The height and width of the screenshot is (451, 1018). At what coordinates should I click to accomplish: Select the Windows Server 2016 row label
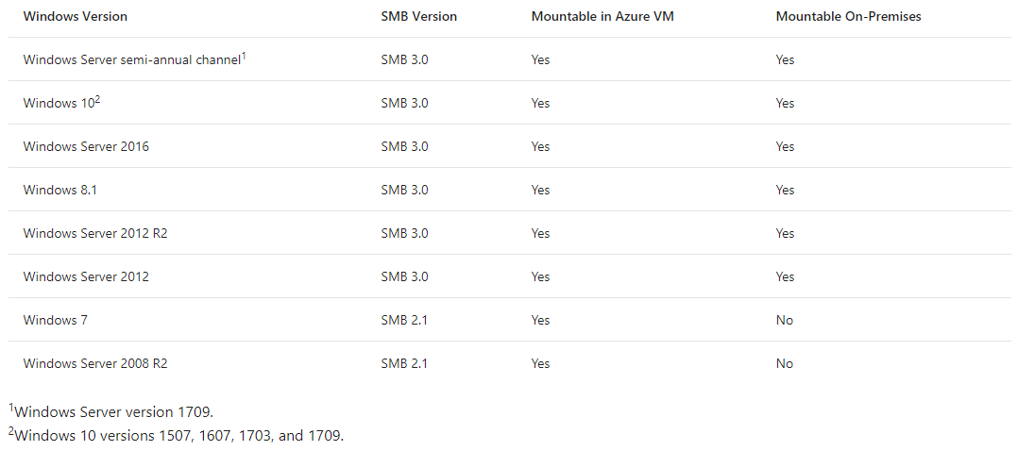[x=86, y=146]
